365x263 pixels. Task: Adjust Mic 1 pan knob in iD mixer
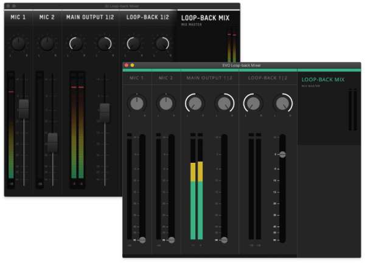[x=18, y=44]
